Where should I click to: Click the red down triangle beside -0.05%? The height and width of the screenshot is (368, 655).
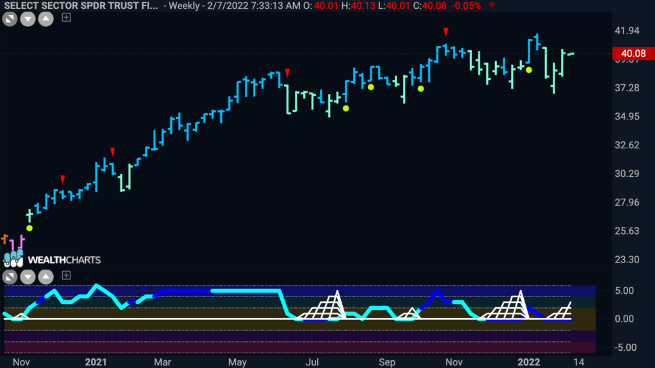point(492,5)
